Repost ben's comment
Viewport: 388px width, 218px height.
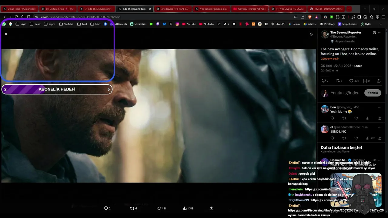point(344,118)
